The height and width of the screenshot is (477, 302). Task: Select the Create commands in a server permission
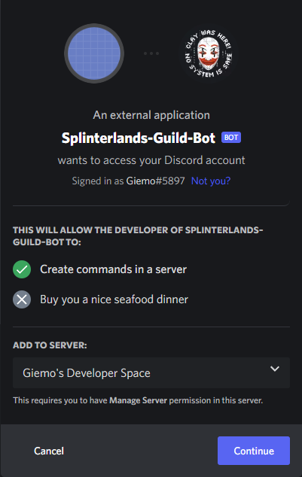113,269
